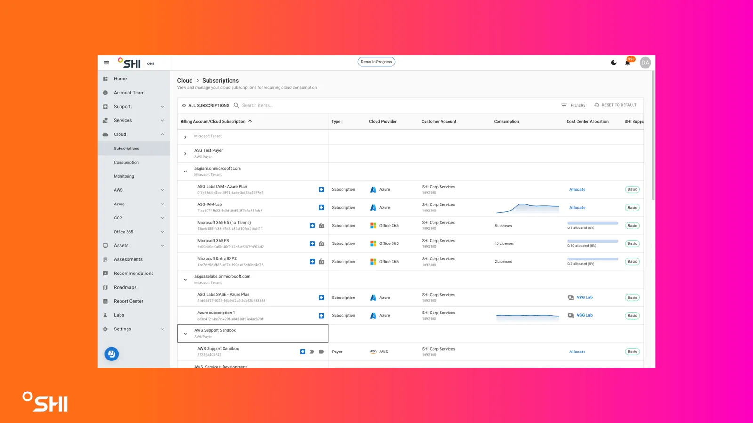Viewport: 753px width, 423px height.
Task: Expand the ASG Test Payer row
Action: (185, 154)
